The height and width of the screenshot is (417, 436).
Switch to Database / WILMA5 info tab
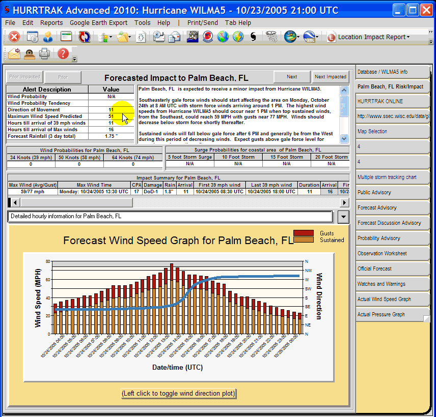pos(392,72)
